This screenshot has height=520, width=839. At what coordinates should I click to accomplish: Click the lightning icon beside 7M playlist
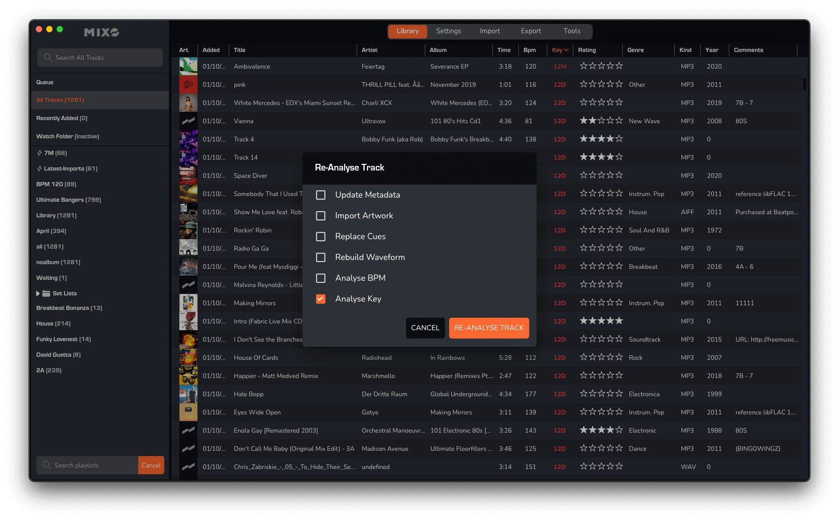tap(40, 153)
